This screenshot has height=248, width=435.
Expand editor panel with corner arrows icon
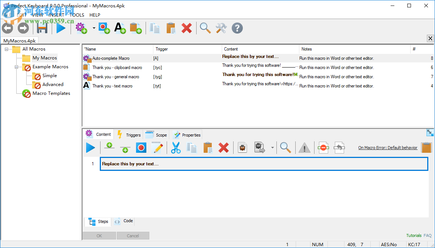pyautogui.click(x=430, y=132)
